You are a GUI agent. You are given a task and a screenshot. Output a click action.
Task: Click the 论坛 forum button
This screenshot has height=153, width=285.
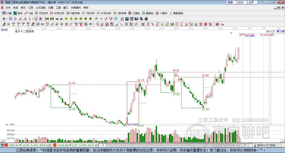[x=242, y=2]
